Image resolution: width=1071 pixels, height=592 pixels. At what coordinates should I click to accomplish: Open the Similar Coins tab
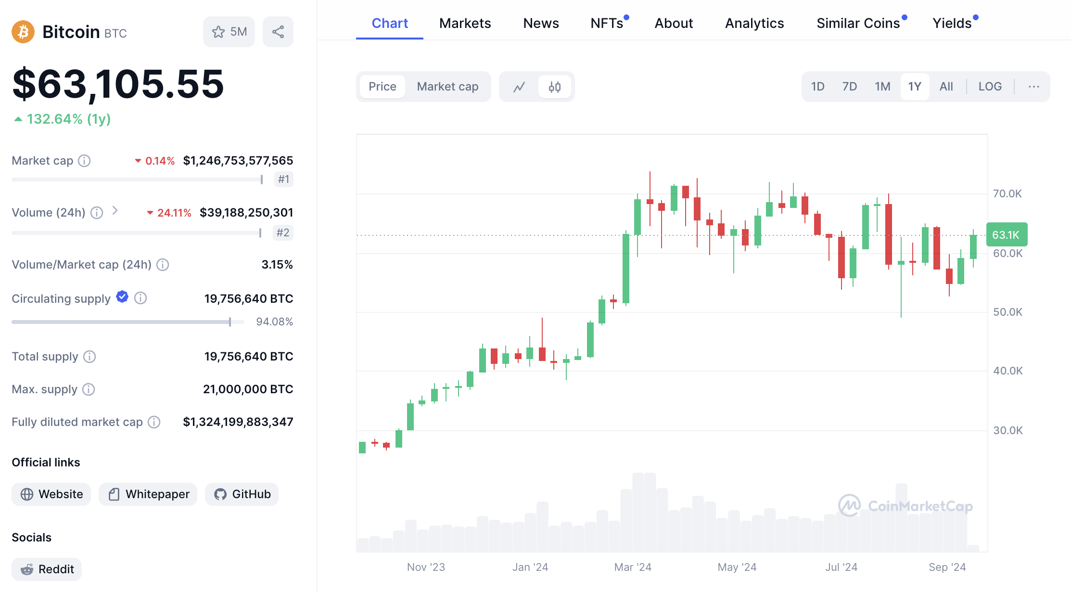(x=858, y=23)
